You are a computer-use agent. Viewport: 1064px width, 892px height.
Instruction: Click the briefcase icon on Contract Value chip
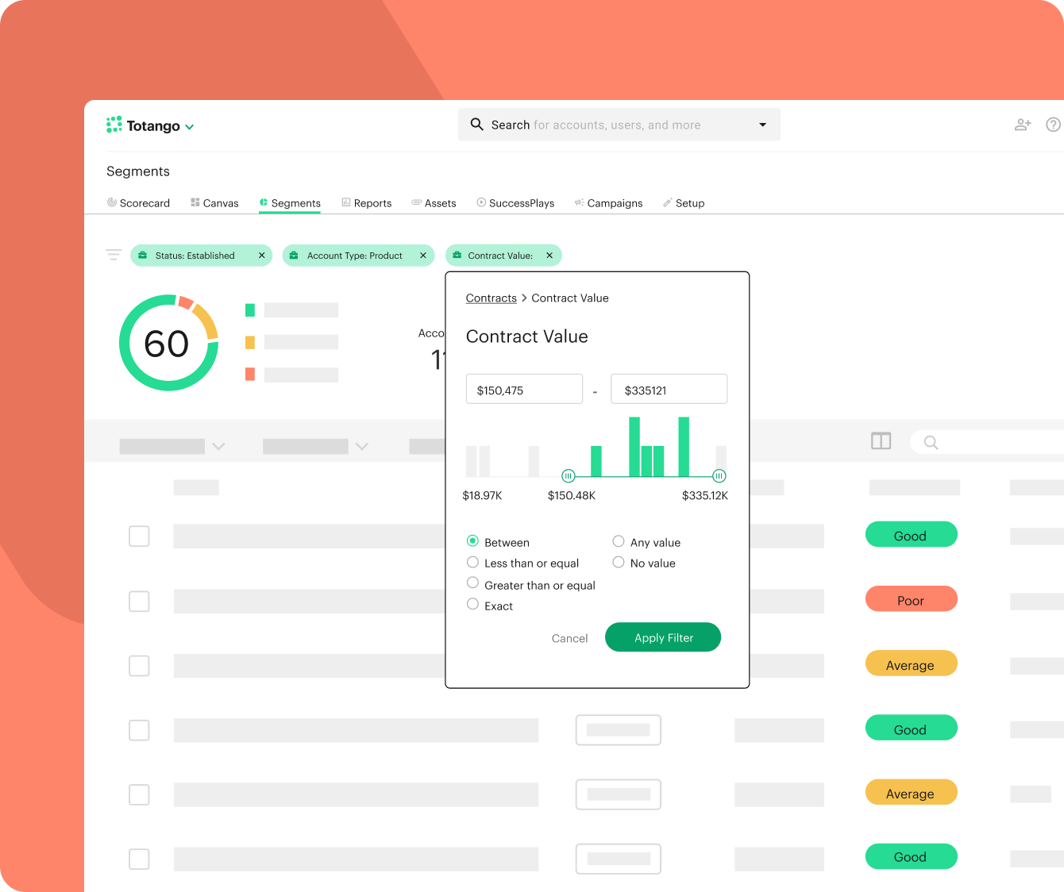457,256
